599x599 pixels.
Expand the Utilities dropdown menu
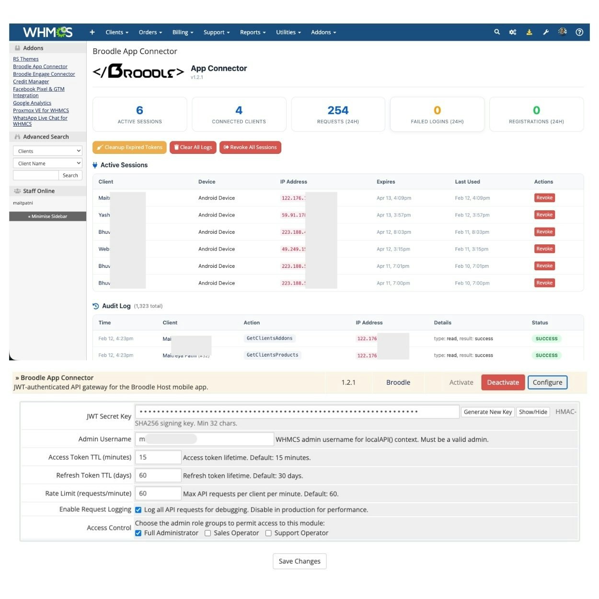tap(288, 32)
